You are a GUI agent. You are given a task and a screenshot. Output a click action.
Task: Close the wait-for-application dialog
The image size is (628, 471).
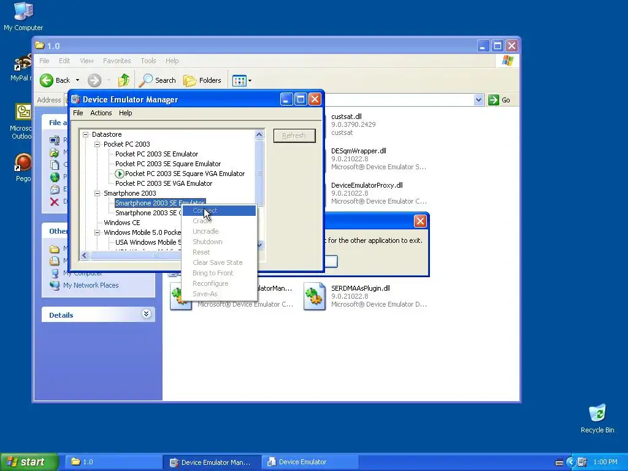[419, 221]
